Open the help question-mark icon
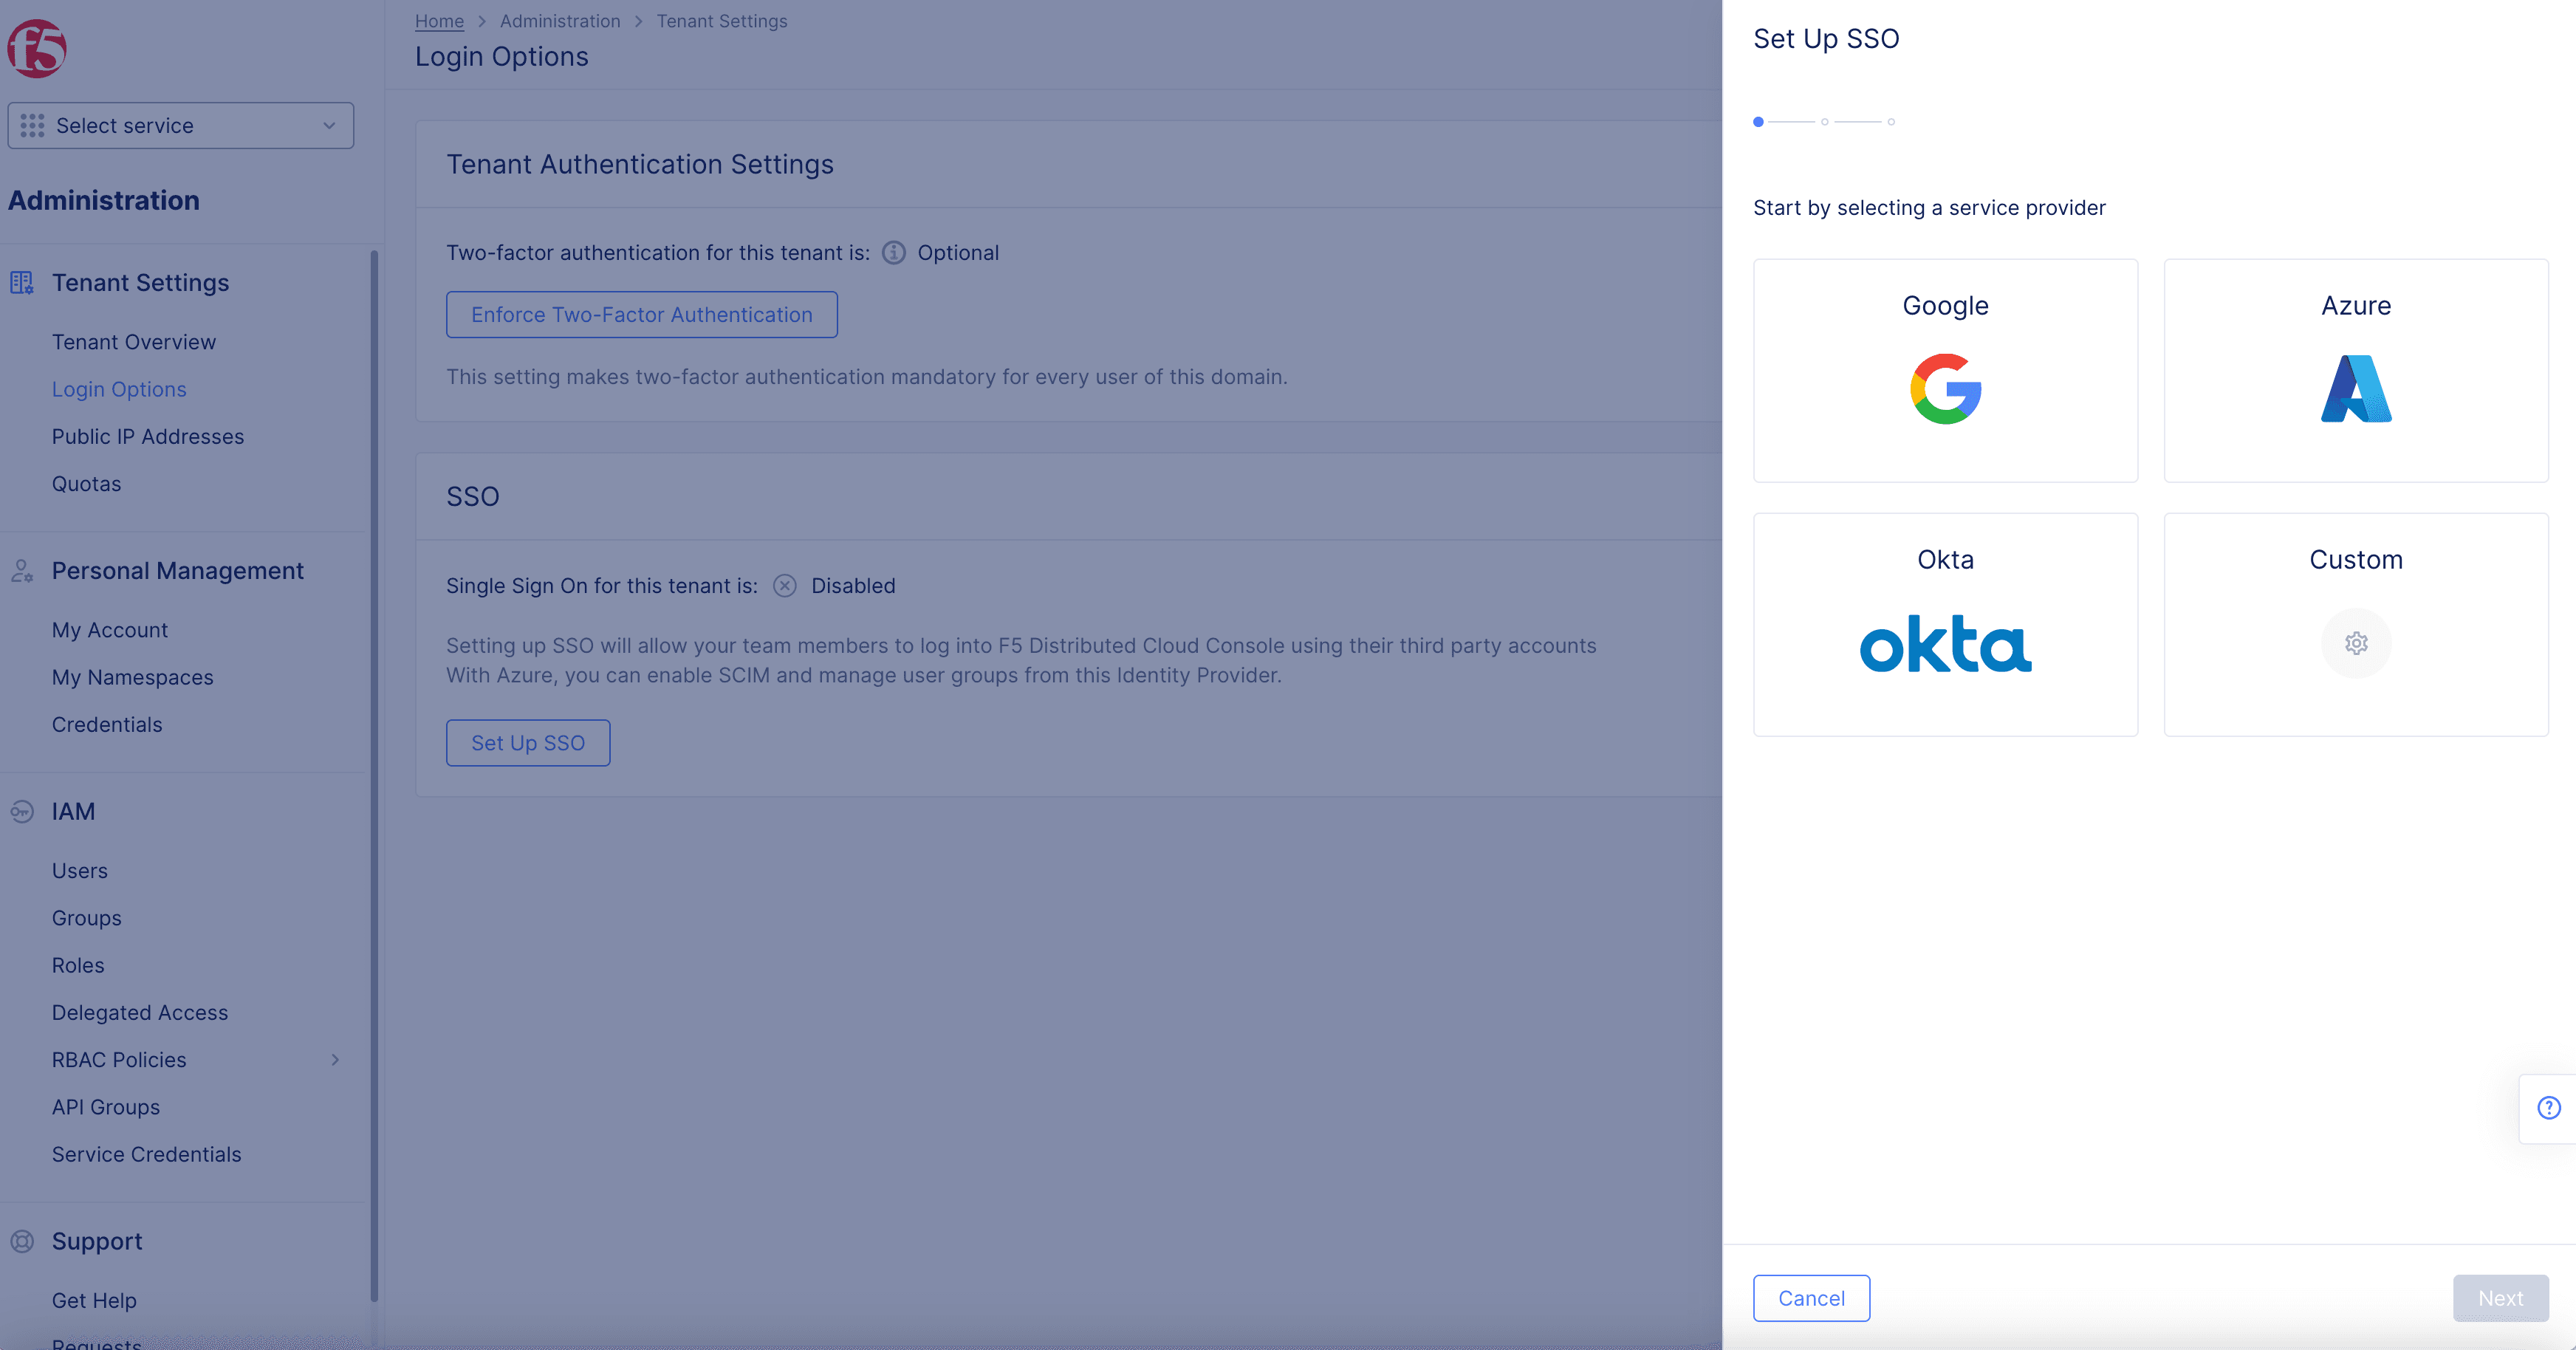The width and height of the screenshot is (2576, 1350). (2549, 1108)
